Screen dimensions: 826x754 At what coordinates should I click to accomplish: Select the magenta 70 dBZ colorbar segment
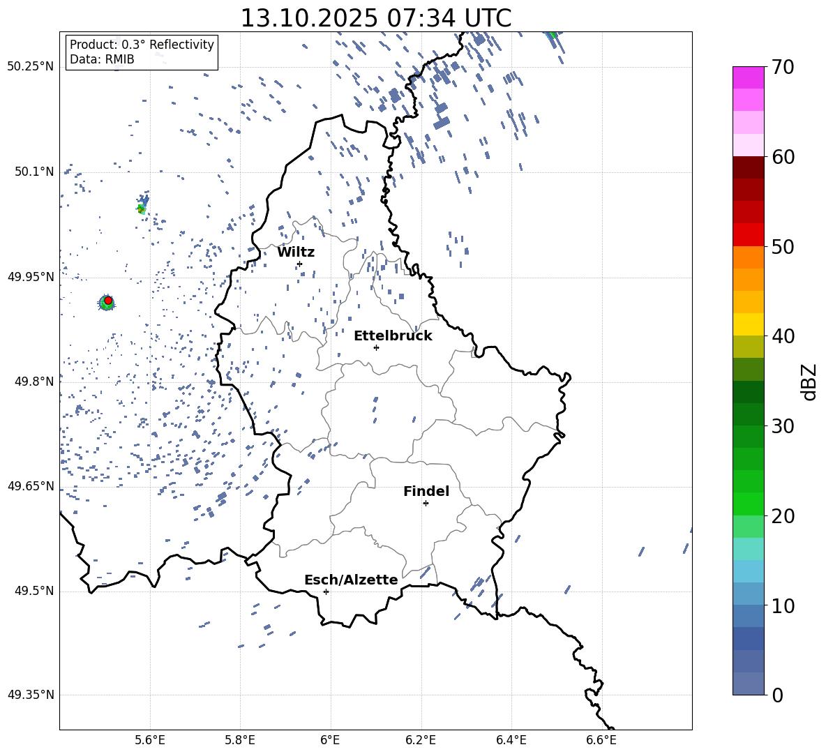748,77
